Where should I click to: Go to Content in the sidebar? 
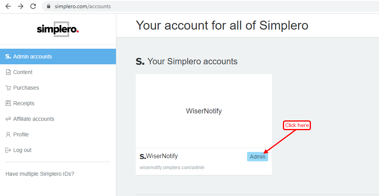click(23, 72)
